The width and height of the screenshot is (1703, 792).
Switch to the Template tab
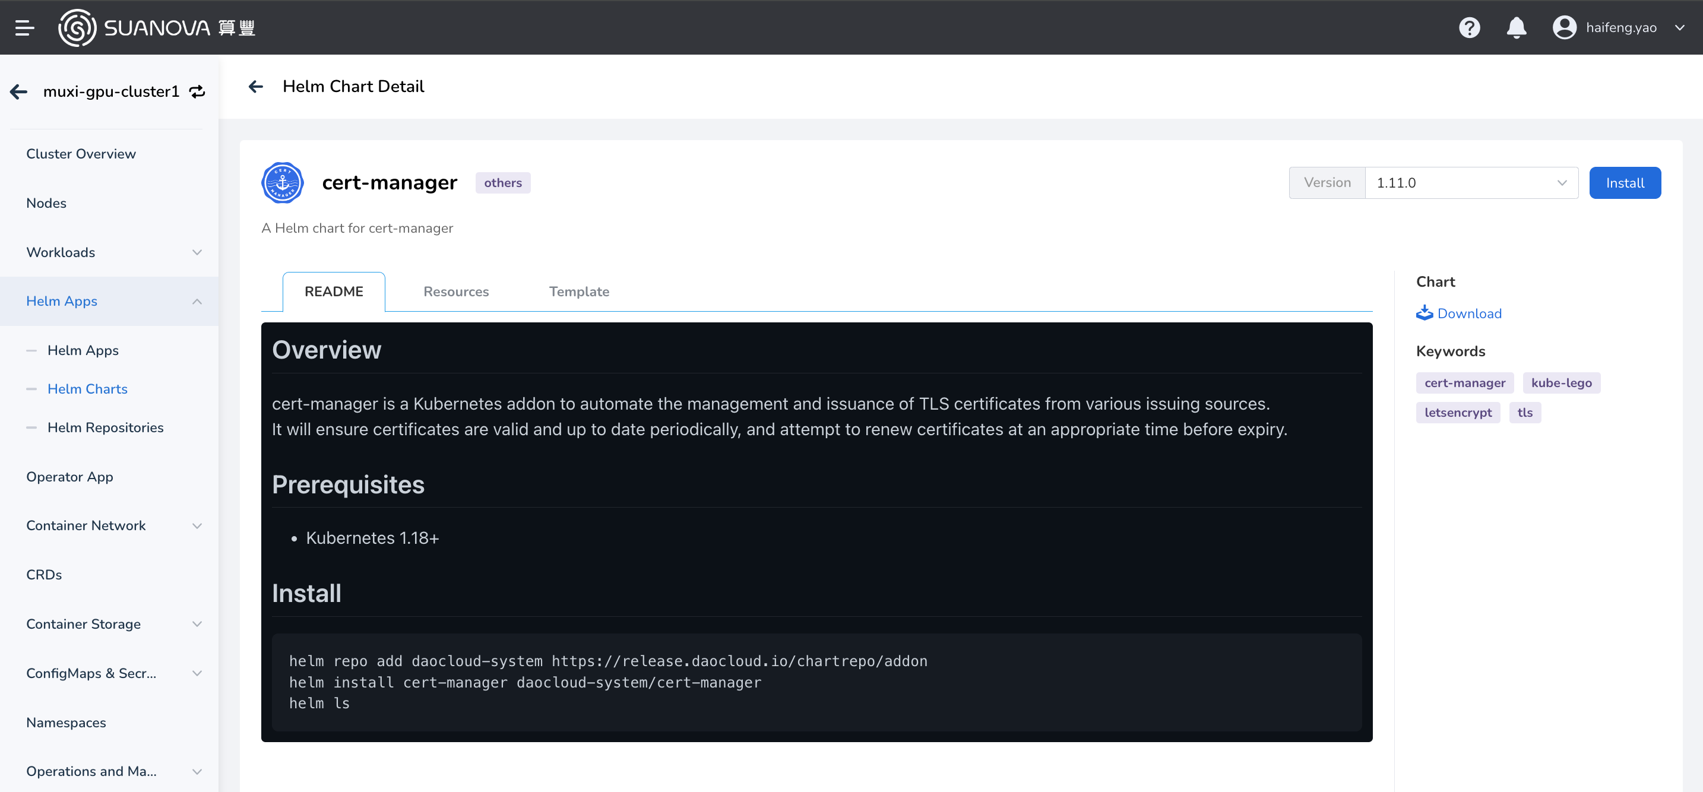pos(579,291)
